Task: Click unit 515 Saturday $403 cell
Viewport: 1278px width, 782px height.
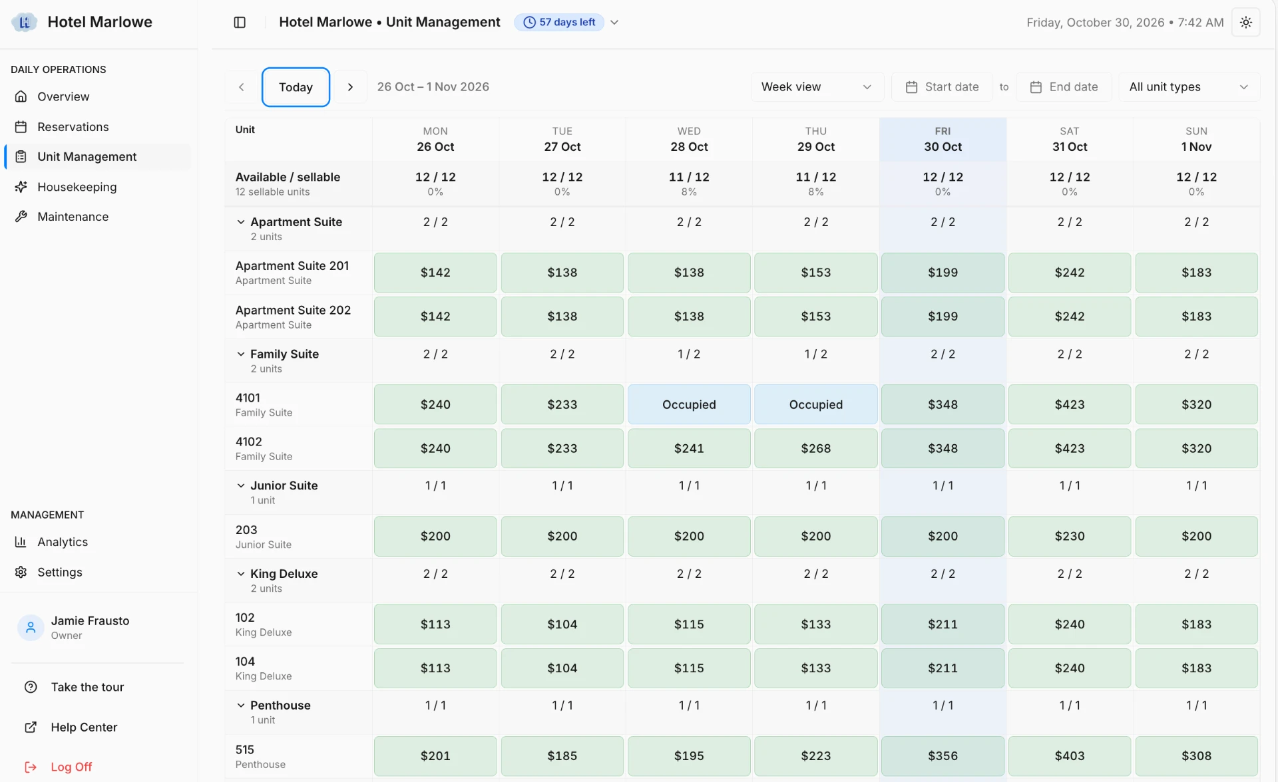Action: tap(1070, 755)
